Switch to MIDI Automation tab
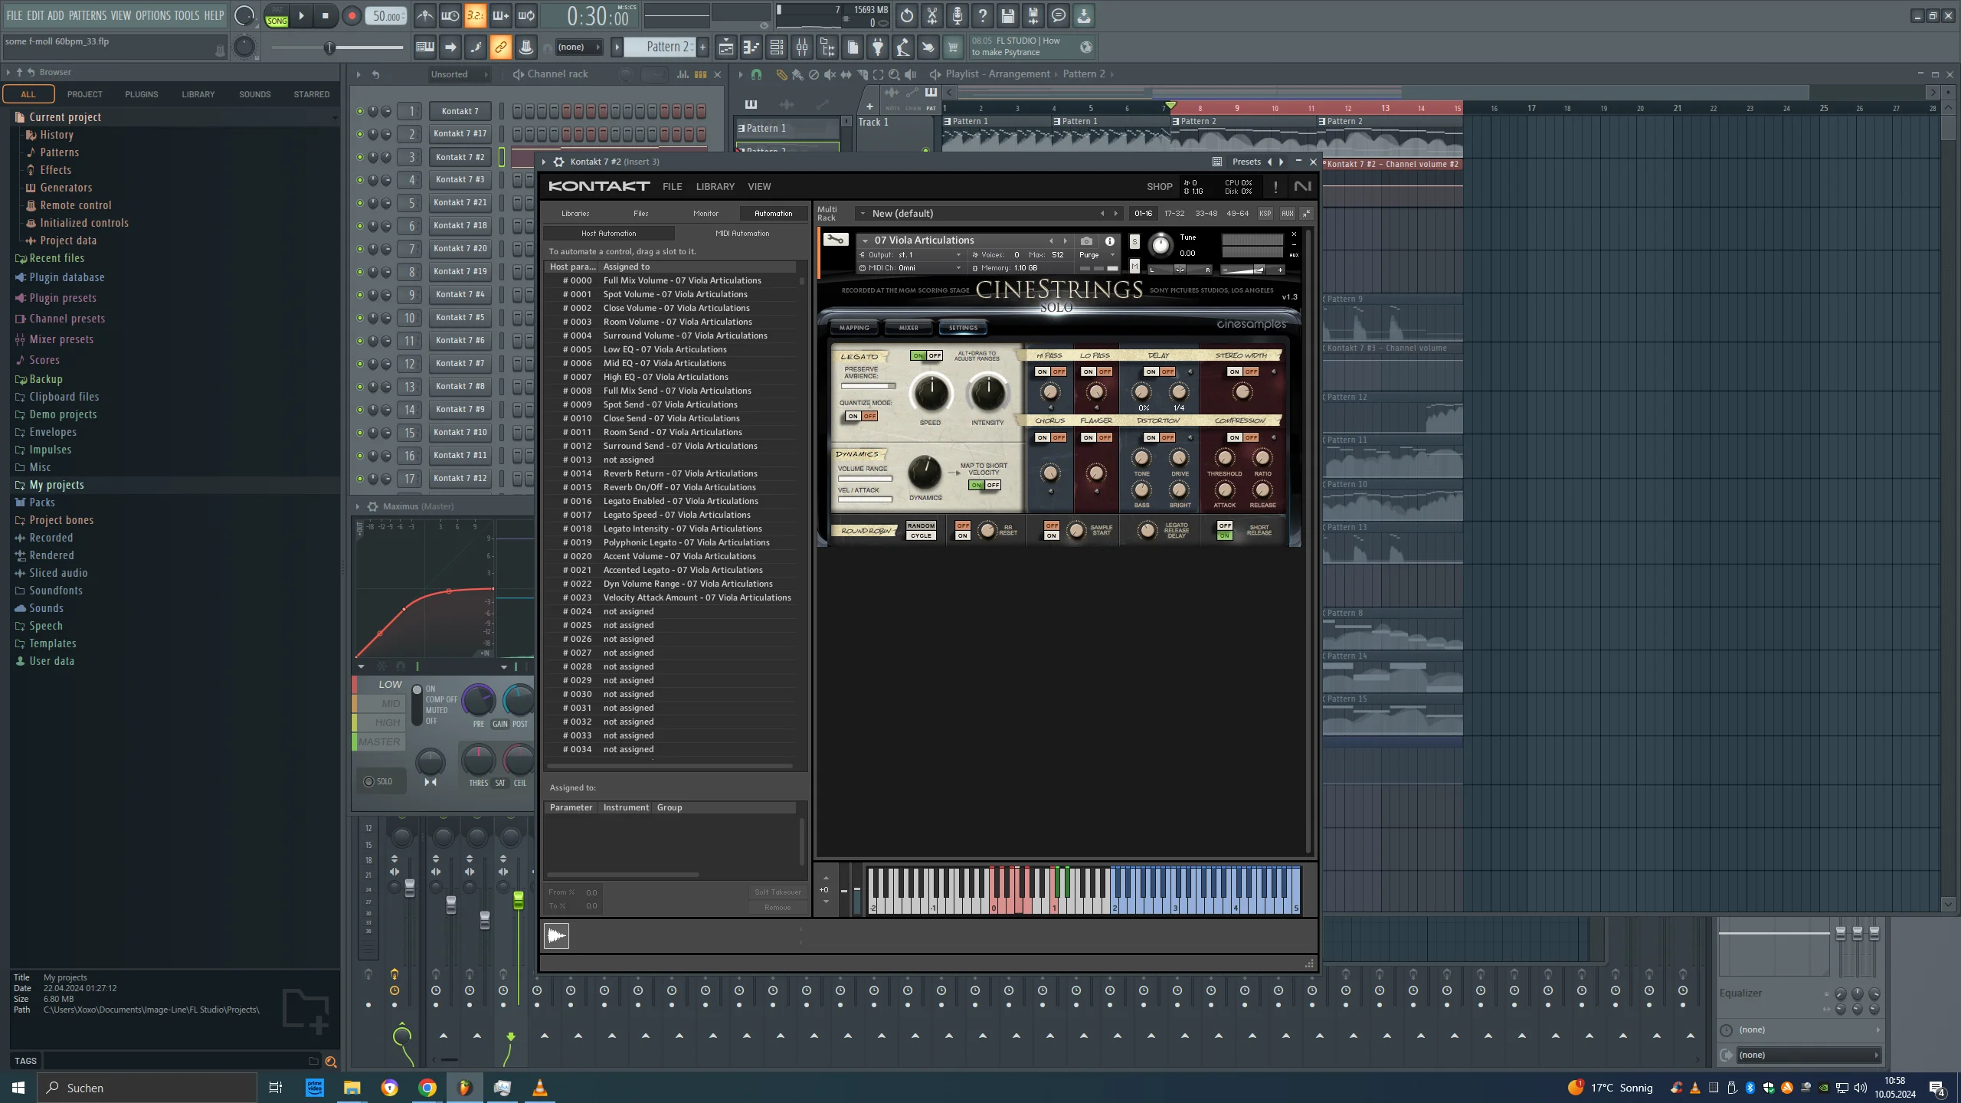Viewport: 1961px width, 1103px height. [742, 234]
